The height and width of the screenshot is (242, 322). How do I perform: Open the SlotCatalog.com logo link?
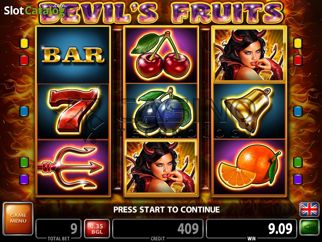point(34,10)
